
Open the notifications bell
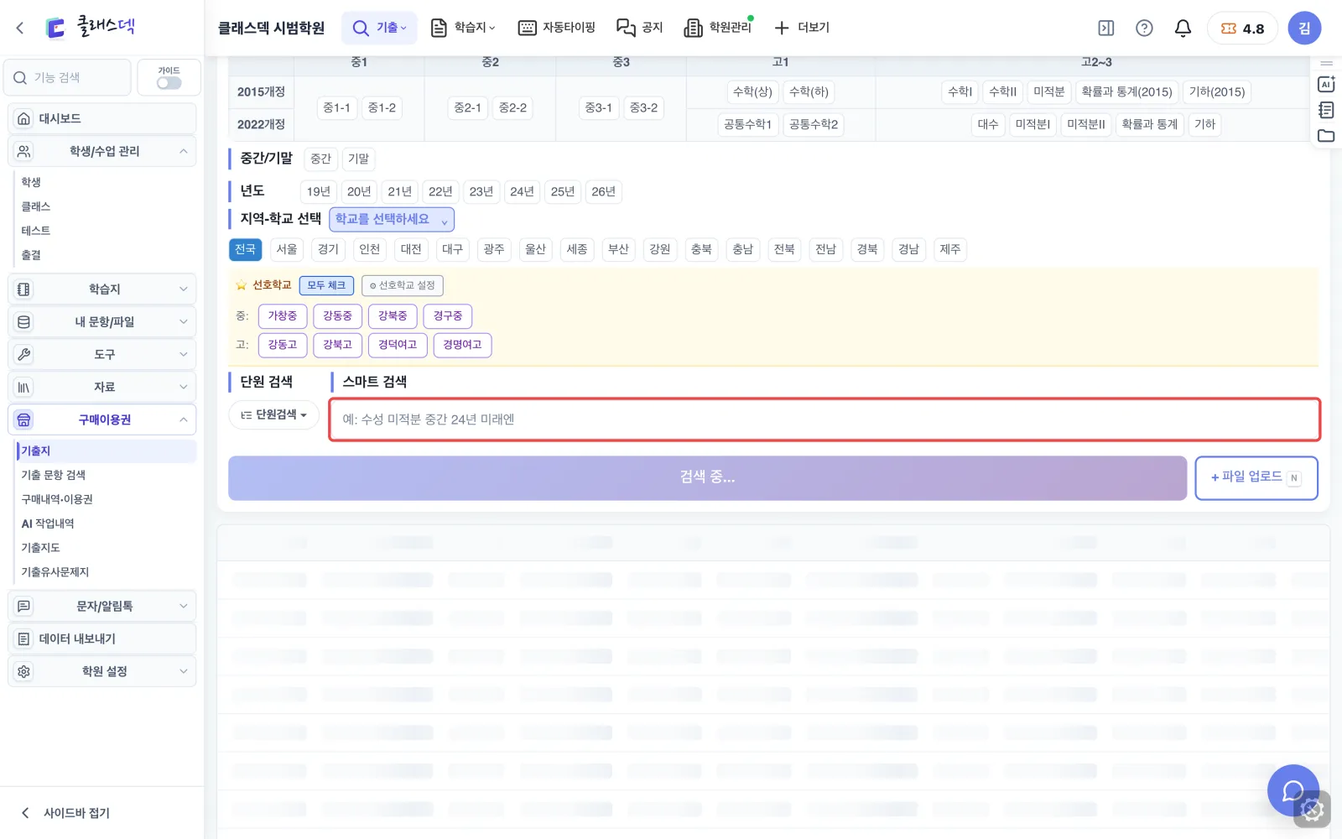tap(1183, 28)
